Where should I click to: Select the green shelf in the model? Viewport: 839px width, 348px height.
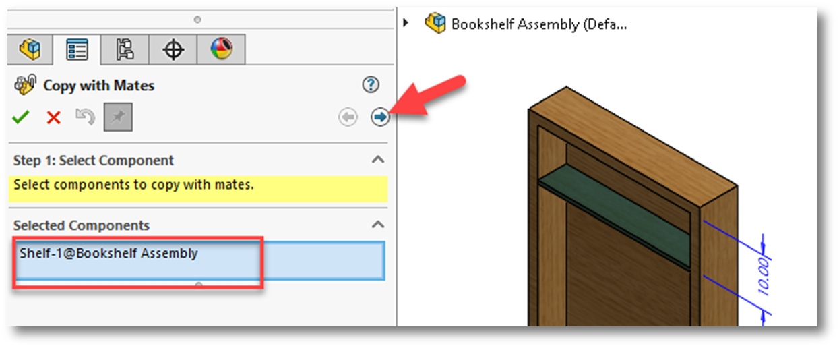tap(615, 216)
